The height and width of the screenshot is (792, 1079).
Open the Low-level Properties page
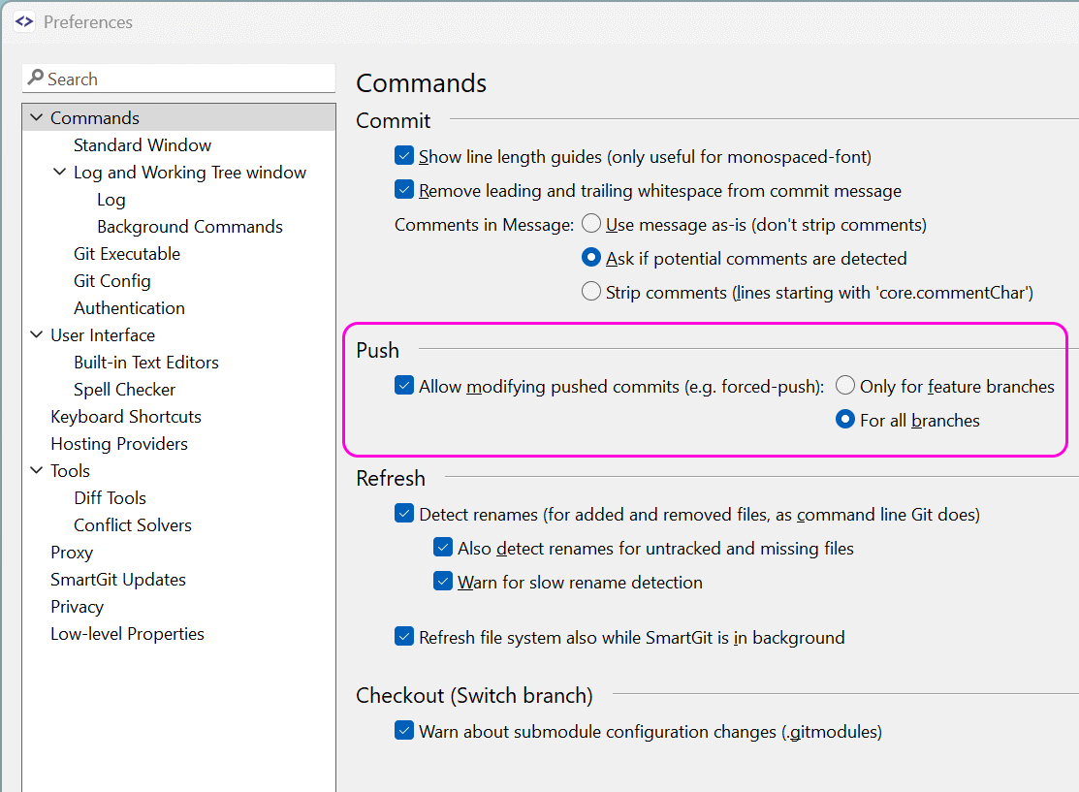127,633
